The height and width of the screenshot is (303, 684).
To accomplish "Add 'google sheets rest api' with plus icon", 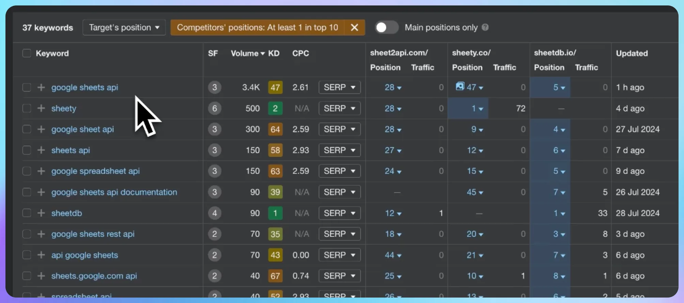I will (41, 234).
